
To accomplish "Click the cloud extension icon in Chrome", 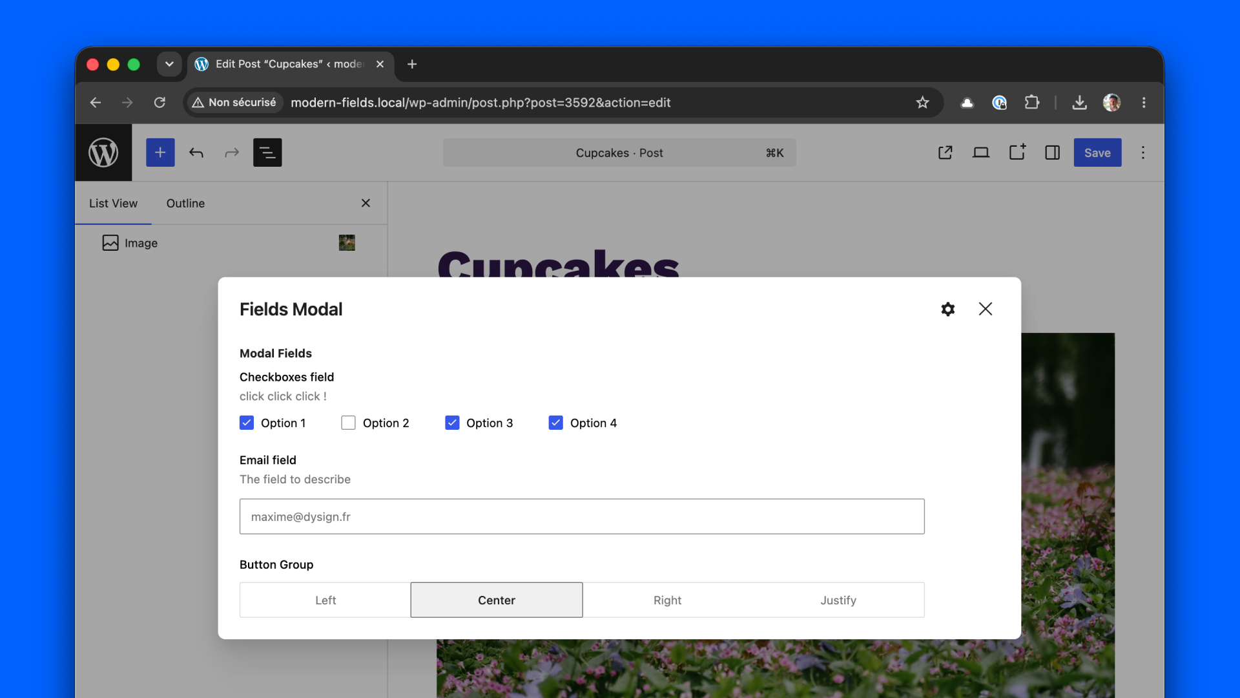I will [967, 102].
